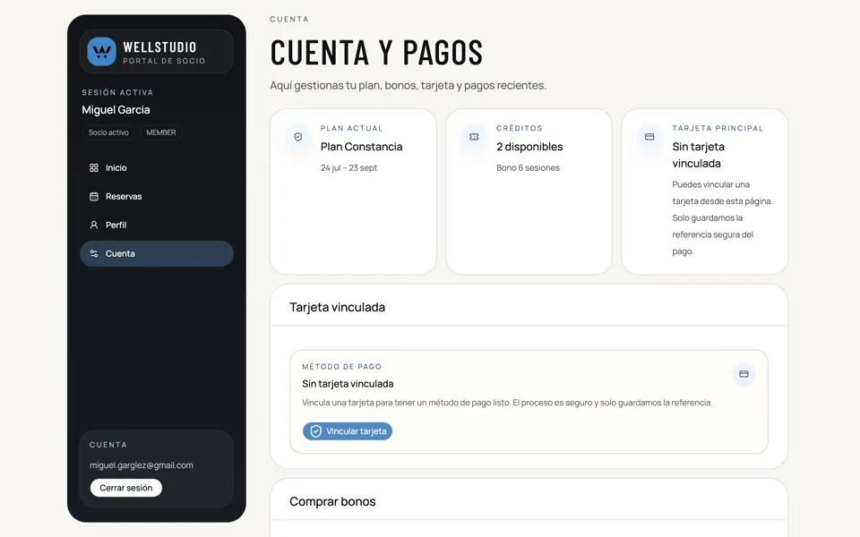Click the Socio activo badge

[x=108, y=132]
